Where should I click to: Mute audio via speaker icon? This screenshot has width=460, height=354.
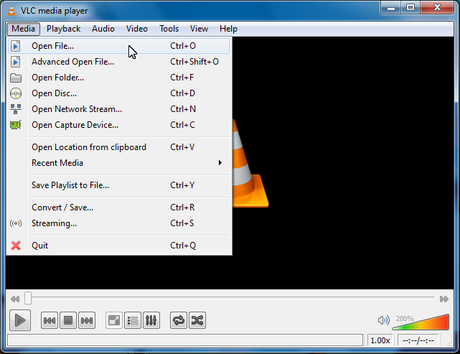click(384, 320)
